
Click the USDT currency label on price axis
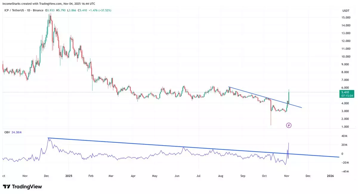pyautogui.click(x=345, y=11)
